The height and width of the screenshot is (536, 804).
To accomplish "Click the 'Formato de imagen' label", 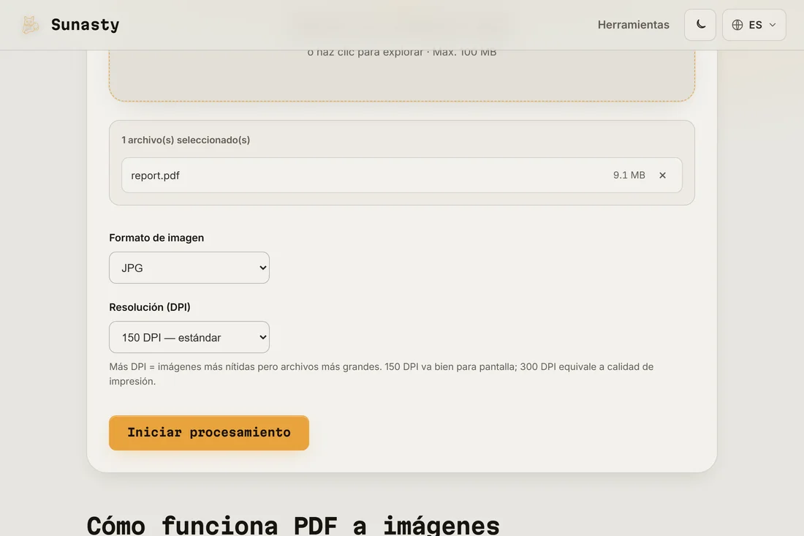I will [156, 238].
